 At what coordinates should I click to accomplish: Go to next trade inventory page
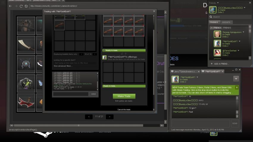[95, 54]
